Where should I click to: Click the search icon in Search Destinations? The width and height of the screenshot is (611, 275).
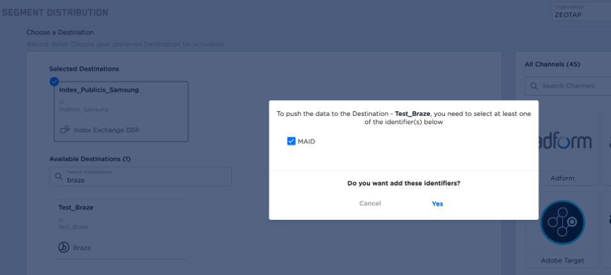[x=59, y=177]
